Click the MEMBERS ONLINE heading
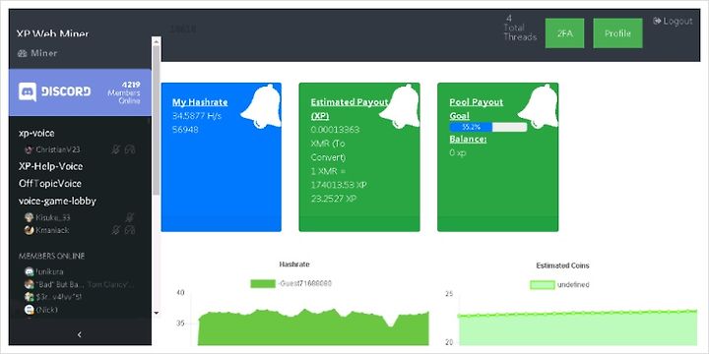Image resolution: width=709 pixels, height=354 pixels. pos(51,256)
